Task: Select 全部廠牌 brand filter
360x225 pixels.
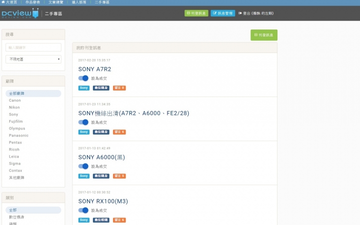Action: click(x=33, y=93)
